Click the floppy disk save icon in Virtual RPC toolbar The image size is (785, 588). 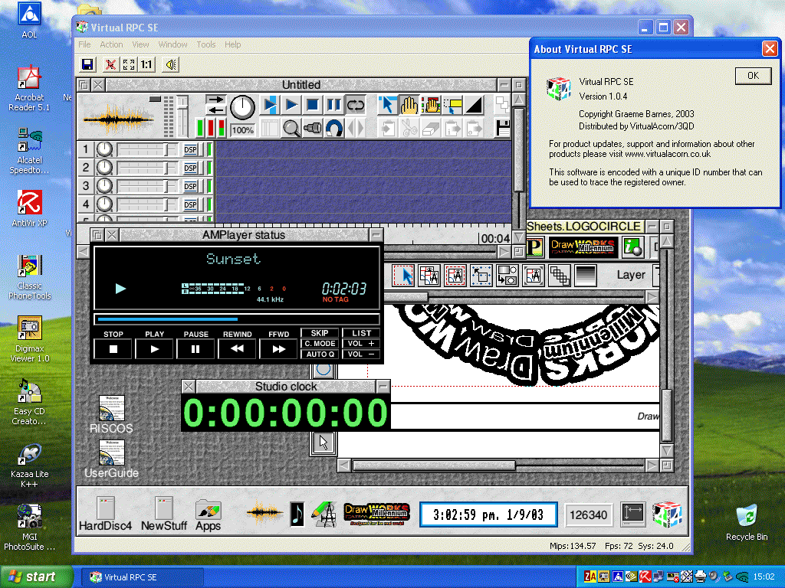click(x=87, y=64)
